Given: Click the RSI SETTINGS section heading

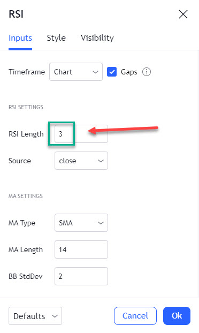Looking at the screenshot, I should pyautogui.click(x=26, y=107).
